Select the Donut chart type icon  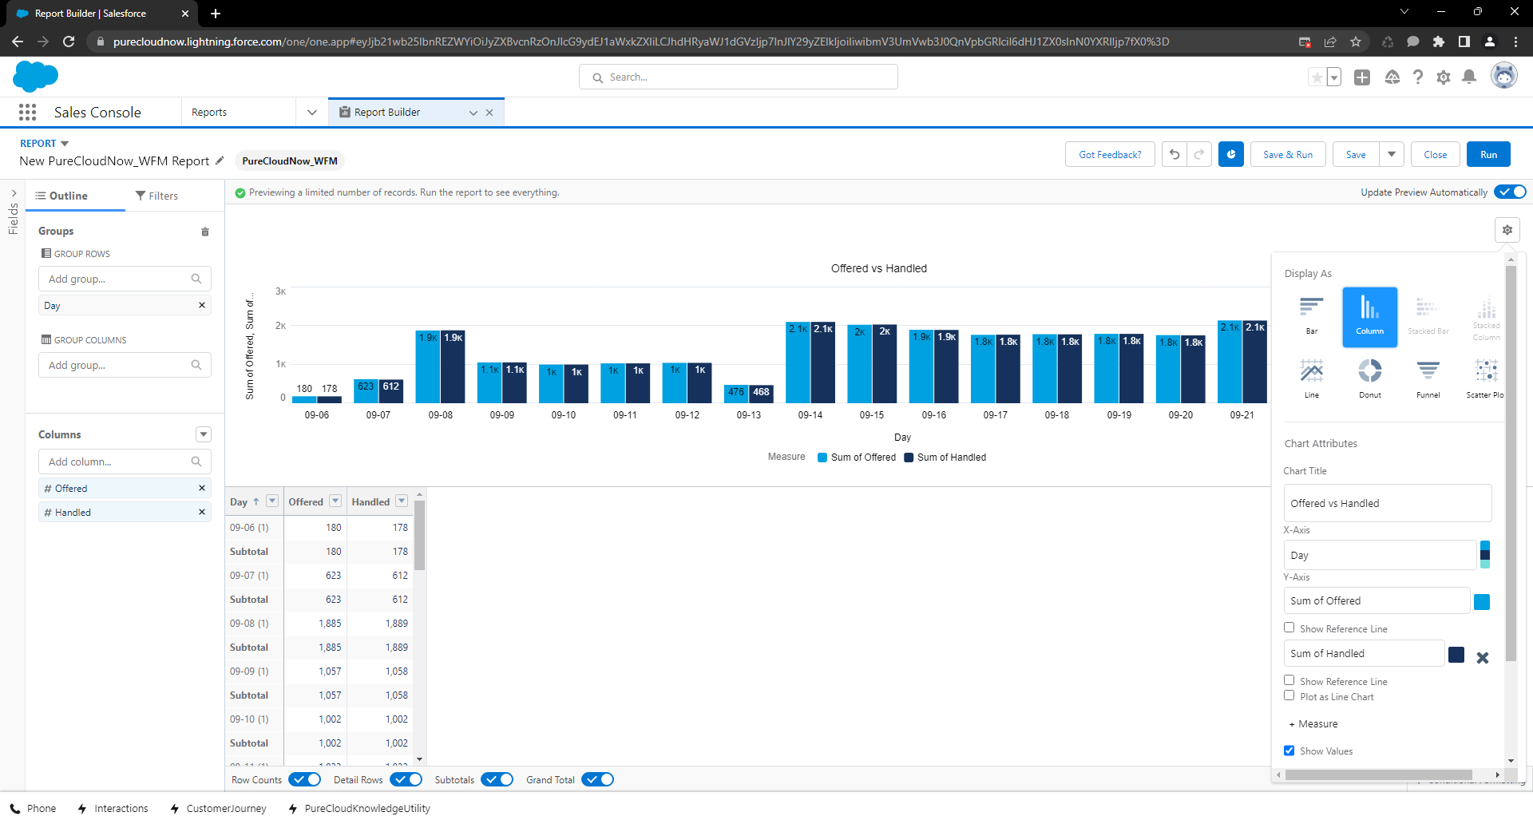(x=1369, y=372)
